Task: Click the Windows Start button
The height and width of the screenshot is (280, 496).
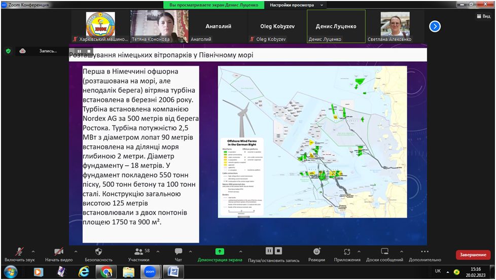Action: tap(11, 272)
